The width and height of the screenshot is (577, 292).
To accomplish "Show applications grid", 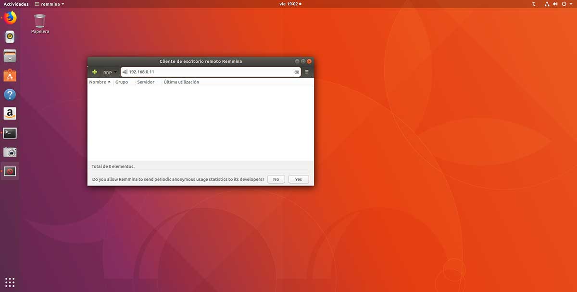I will pos(10,282).
